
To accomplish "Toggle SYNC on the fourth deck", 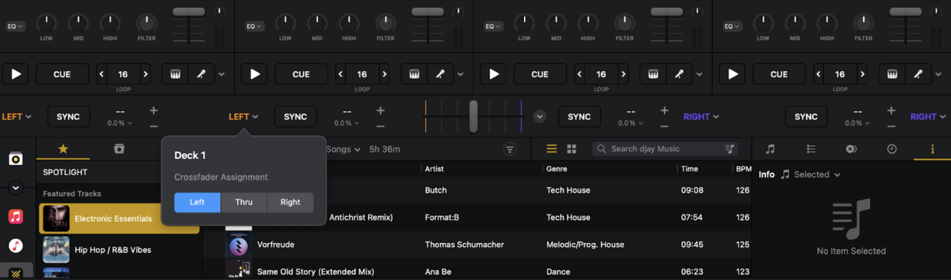I will click(x=806, y=117).
